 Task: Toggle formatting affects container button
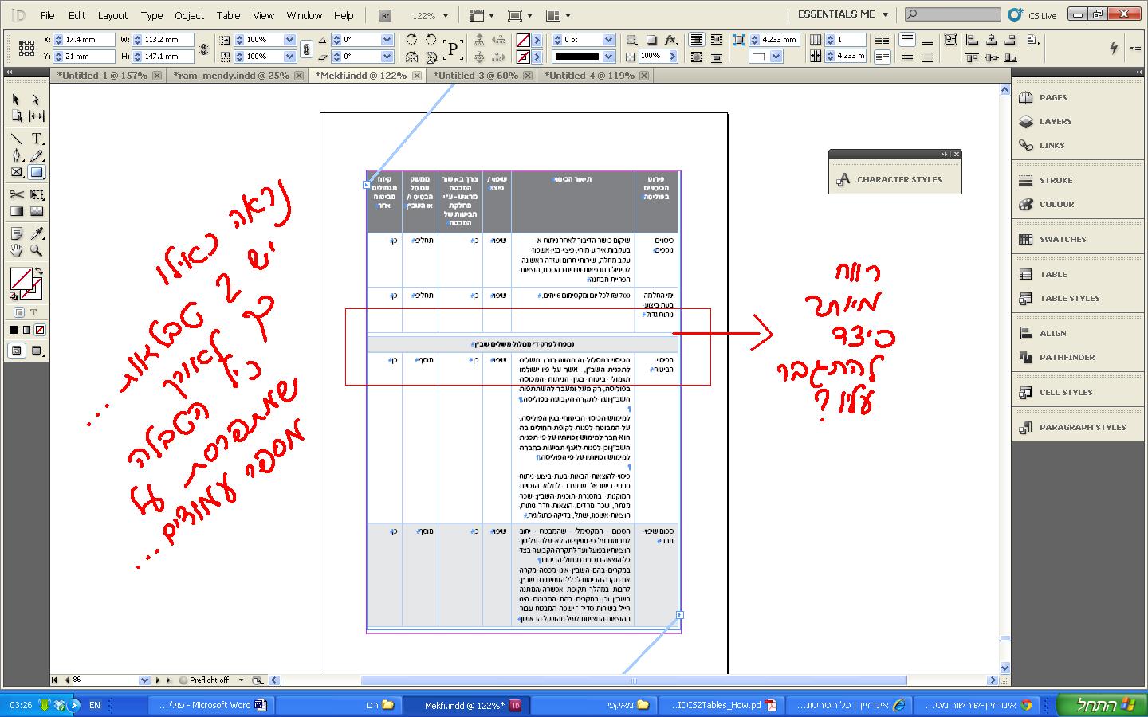click(18, 312)
